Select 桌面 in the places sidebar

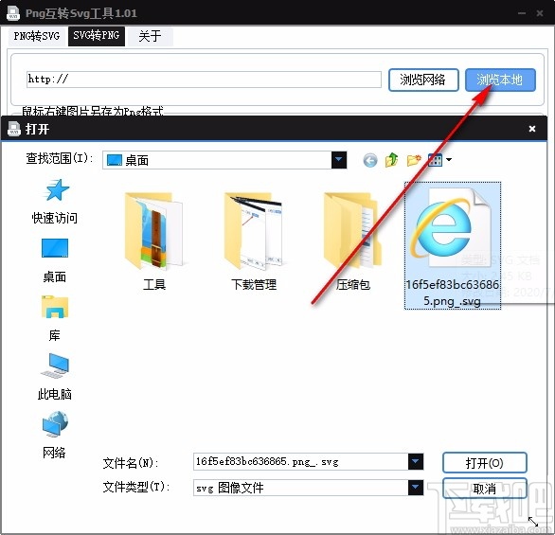coord(55,260)
